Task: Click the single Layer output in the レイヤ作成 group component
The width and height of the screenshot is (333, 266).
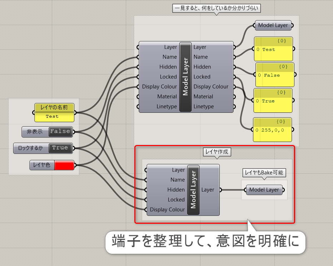Action: (x=208, y=190)
